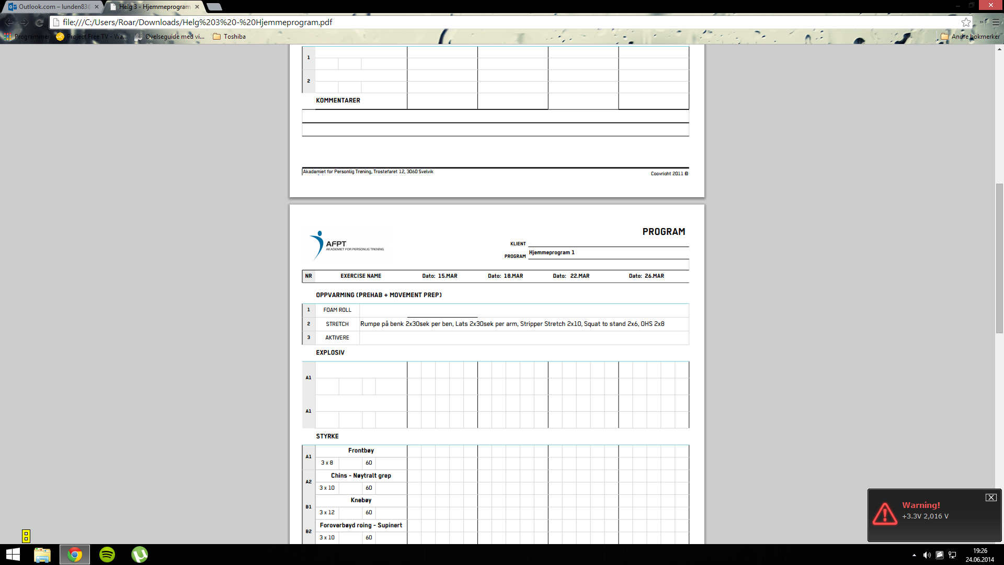The width and height of the screenshot is (1004, 565).
Task: Click Chins - Nøytralt grep exercise
Action: 361,476
